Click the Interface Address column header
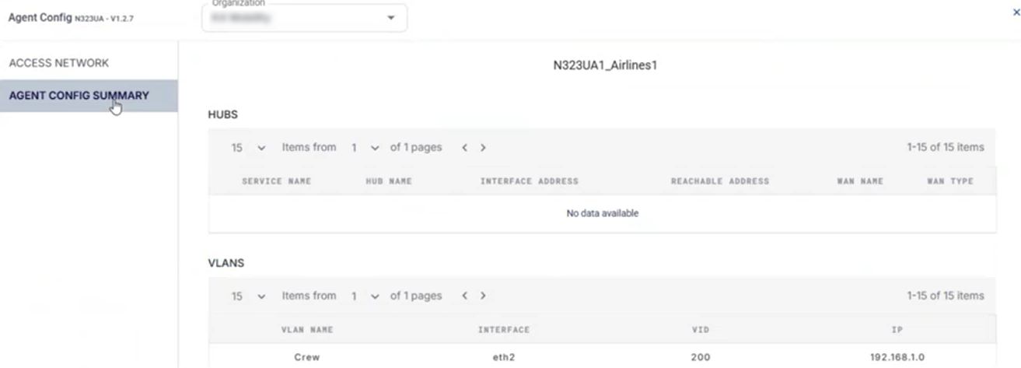The width and height of the screenshot is (1021, 368). point(529,181)
